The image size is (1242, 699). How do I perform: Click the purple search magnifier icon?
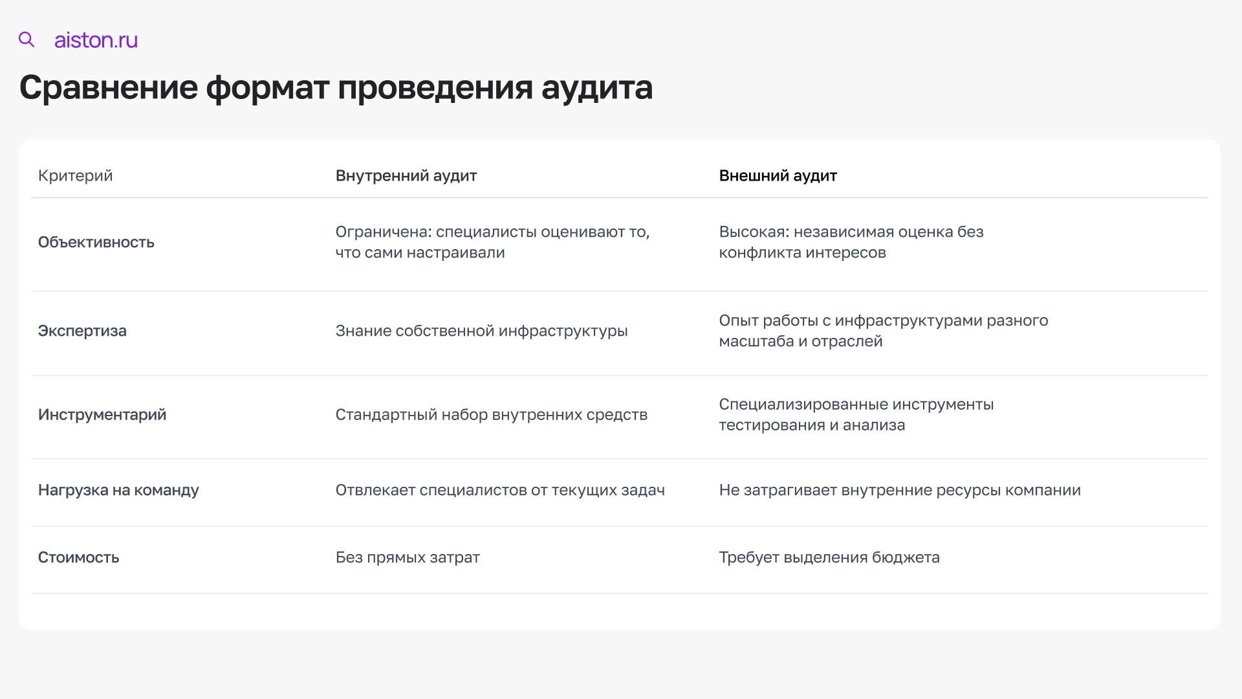(27, 39)
